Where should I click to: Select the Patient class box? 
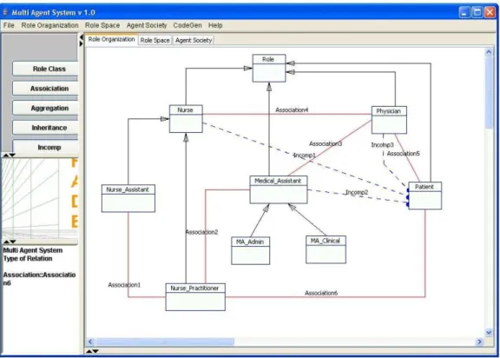pos(425,196)
